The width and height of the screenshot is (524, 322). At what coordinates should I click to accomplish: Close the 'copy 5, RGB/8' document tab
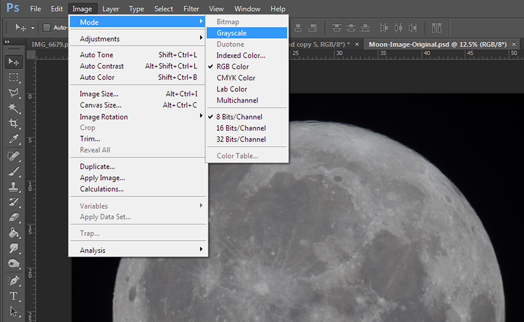click(357, 44)
